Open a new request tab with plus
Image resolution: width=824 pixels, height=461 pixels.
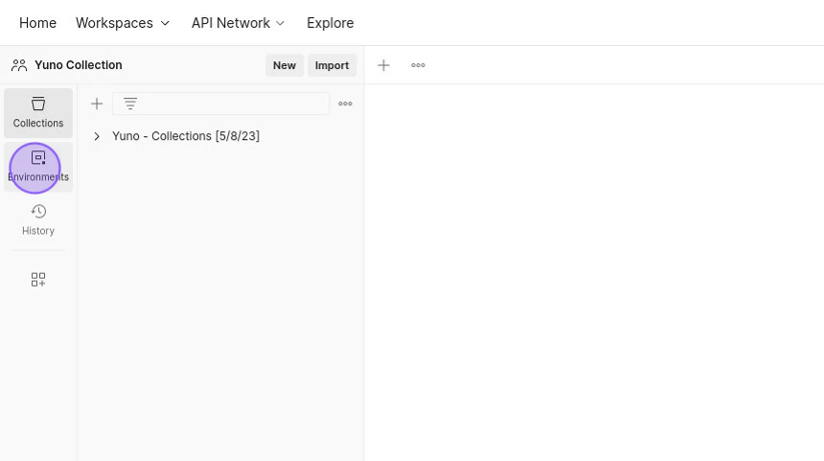tap(383, 65)
